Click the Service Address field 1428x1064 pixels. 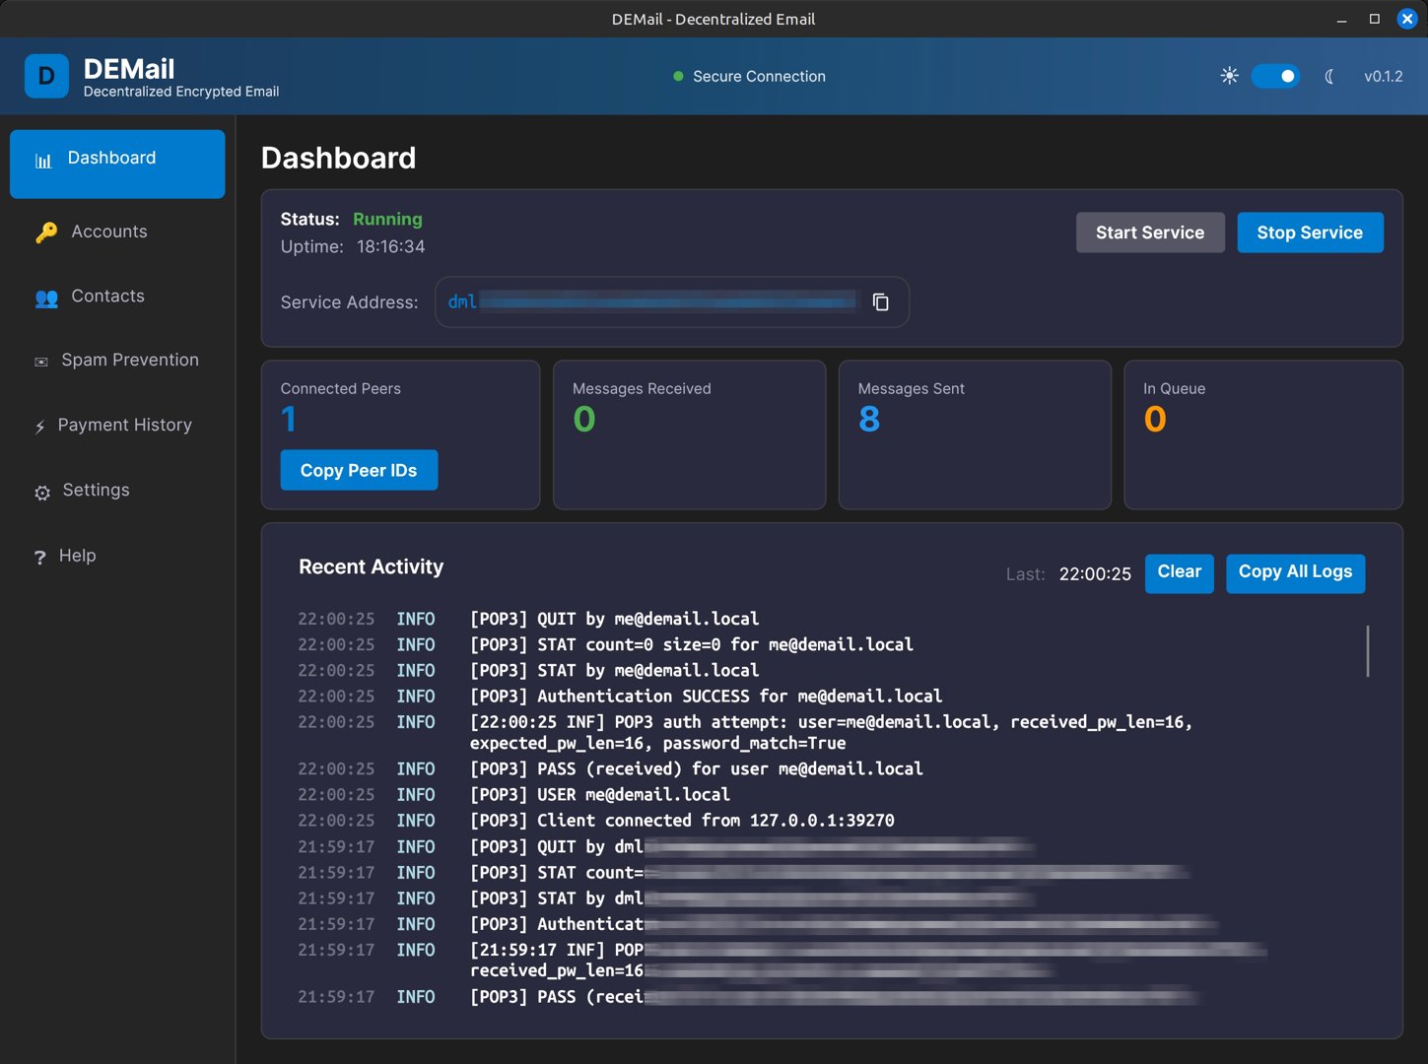pyautogui.click(x=650, y=302)
